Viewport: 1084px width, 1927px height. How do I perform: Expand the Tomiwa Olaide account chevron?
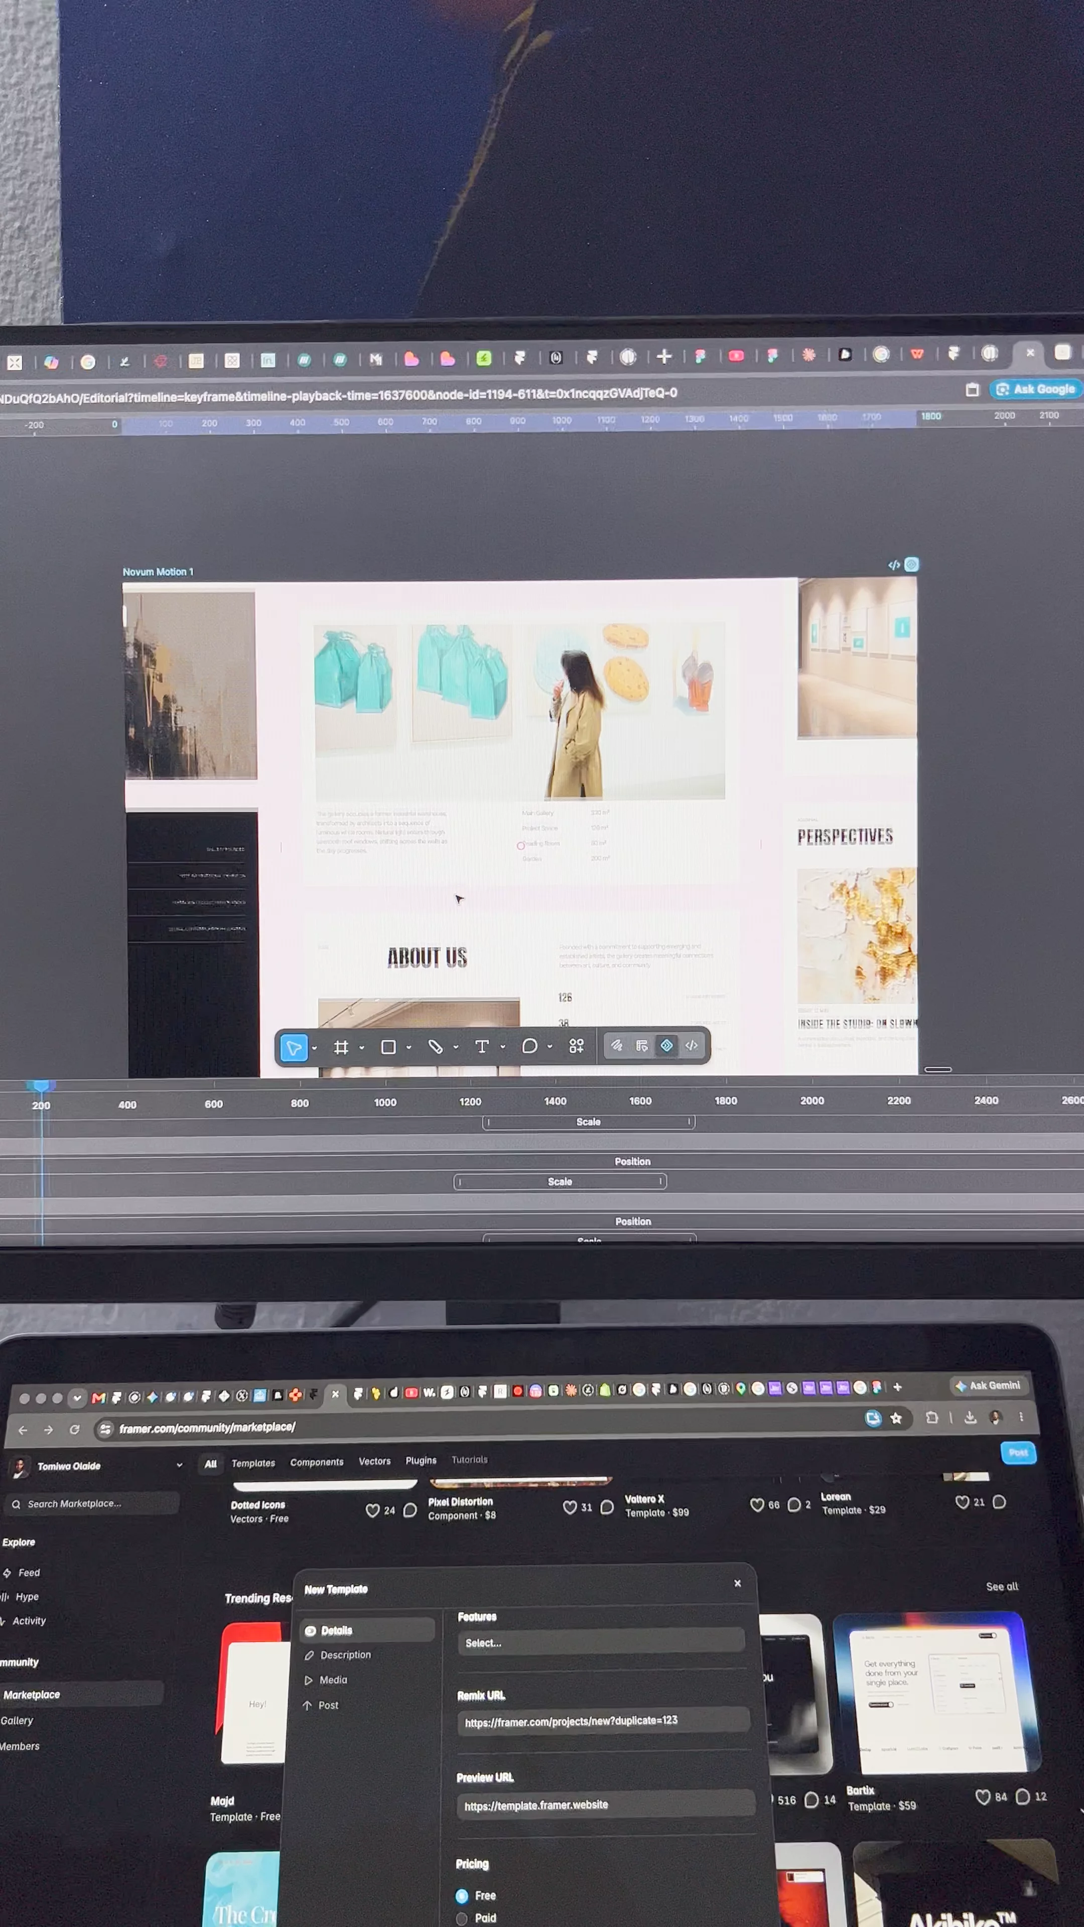click(180, 1465)
